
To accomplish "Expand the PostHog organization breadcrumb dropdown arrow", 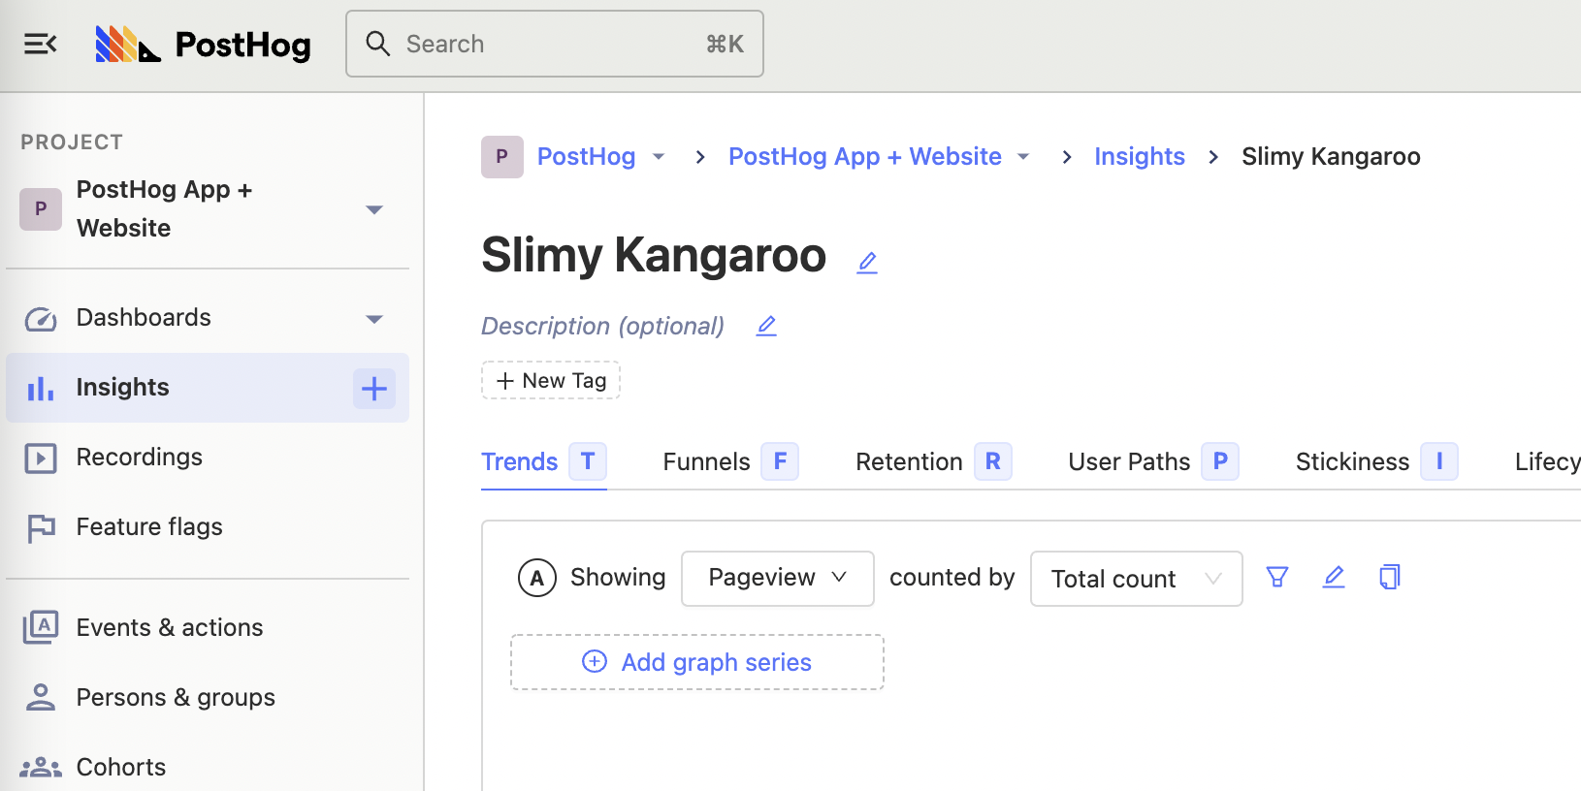I will [x=659, y=157].
